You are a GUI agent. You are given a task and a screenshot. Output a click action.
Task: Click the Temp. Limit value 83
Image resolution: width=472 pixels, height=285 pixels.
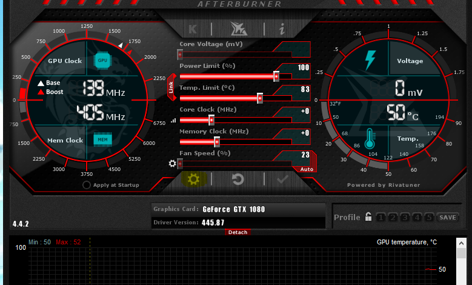click(305, 89)
